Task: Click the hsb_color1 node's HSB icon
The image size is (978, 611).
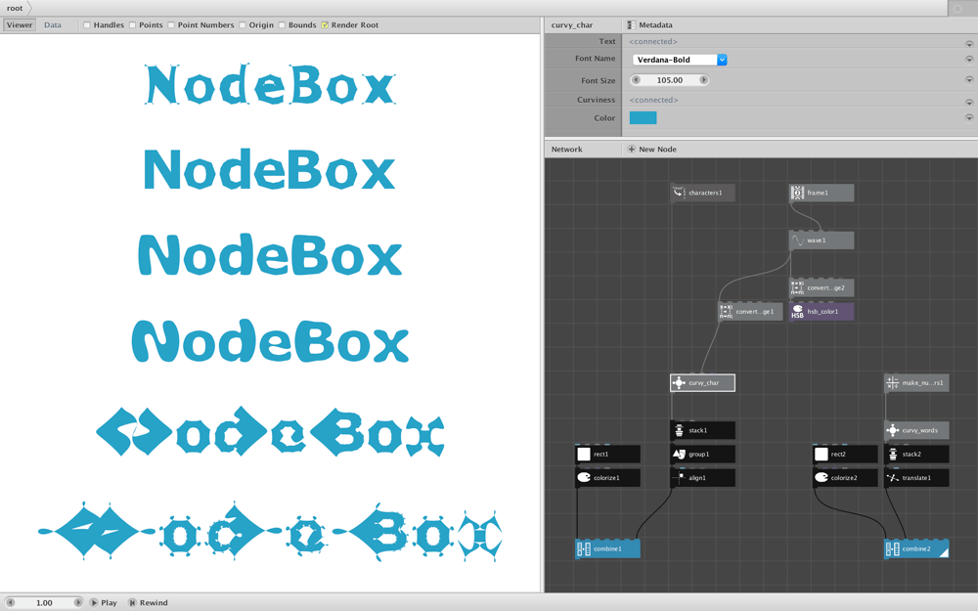Action: tap(797, 312)
